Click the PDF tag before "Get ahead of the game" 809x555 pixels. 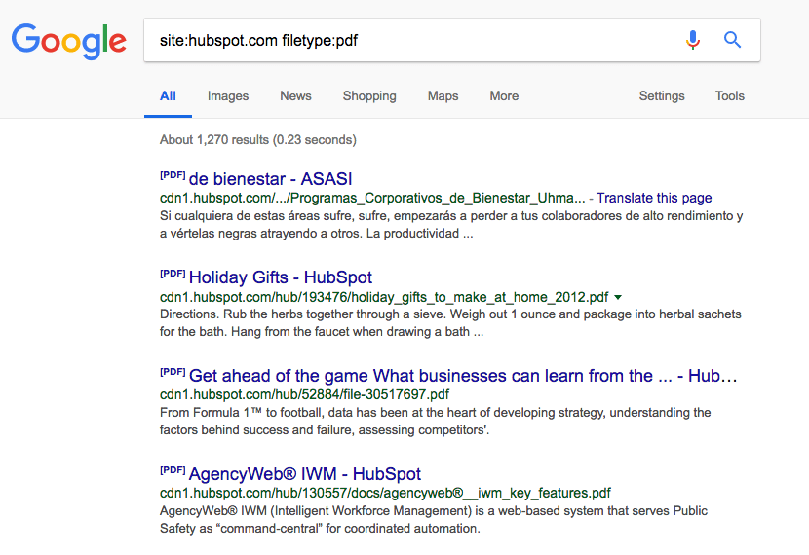click(173, 372)
